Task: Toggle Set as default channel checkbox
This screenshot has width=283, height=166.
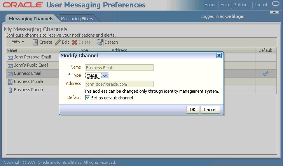Action: pos(87,98)
